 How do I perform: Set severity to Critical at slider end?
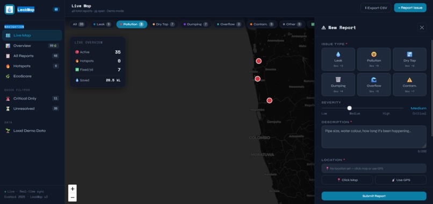[x=402, y=108]
